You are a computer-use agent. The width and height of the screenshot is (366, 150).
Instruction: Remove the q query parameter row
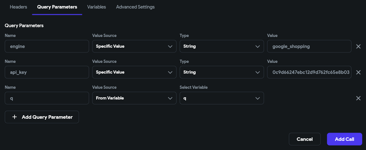[x=358, y=98]
